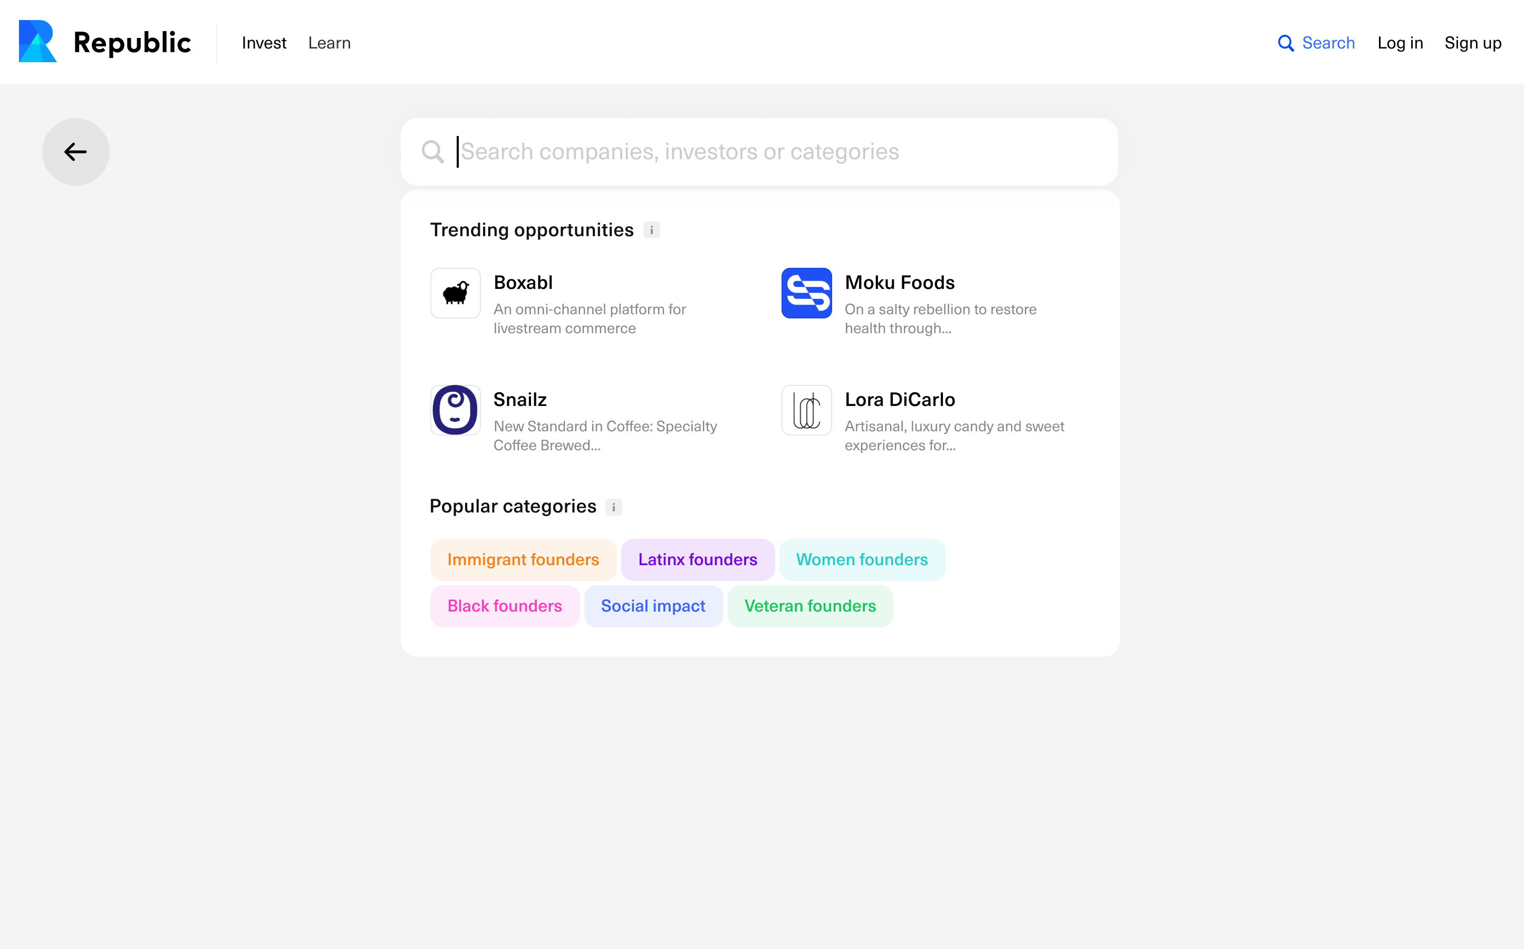Open the Learn menu item
Screen dimensions: 1524x949
click(x=329, y=43)
